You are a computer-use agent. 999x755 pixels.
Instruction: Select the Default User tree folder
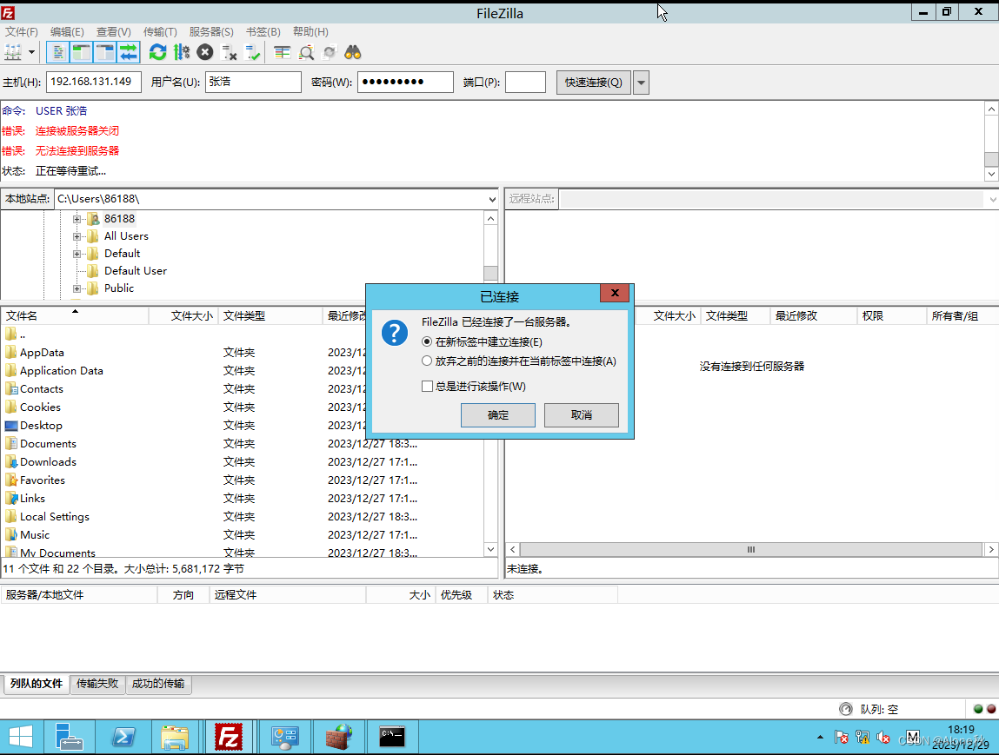click(x=135, y=271)
